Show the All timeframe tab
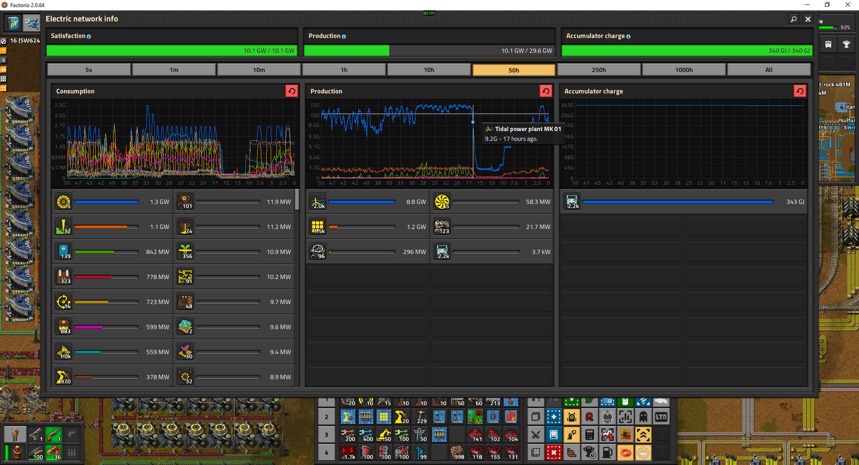The height and width of the screenshot is (465, 859). tap(769, 70)
